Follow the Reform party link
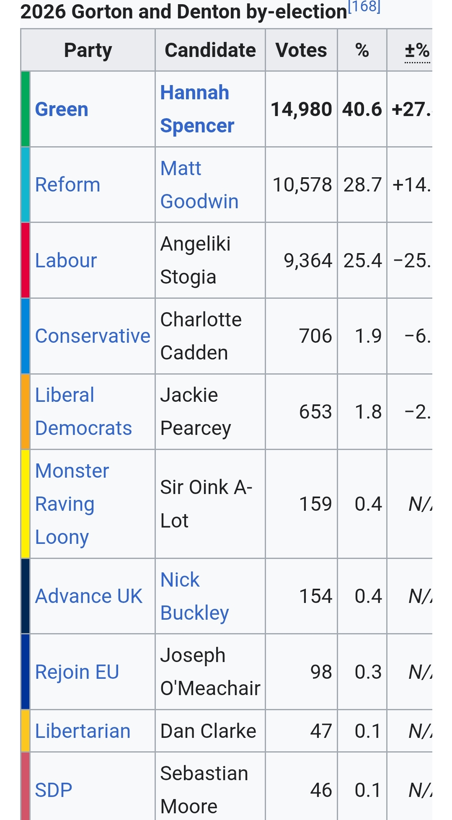 (x=67, y=185)
